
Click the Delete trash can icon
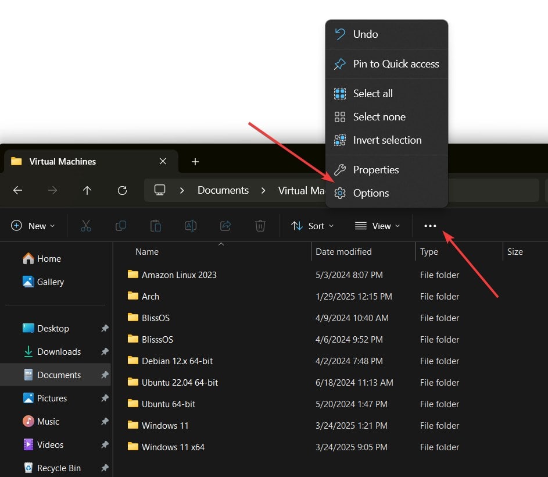tap(260, 226)
